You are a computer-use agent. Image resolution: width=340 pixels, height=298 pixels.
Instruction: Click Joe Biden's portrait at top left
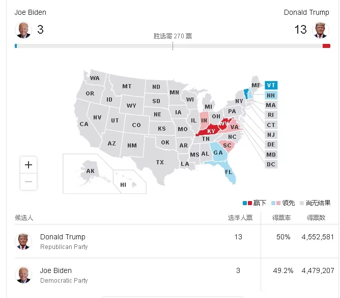[23, 30]
